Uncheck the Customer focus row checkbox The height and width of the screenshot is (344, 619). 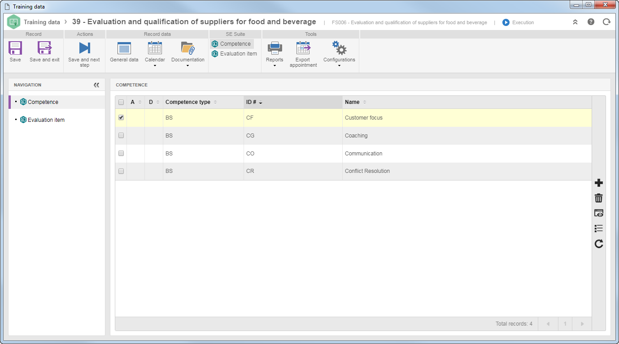tap(121, 117)
